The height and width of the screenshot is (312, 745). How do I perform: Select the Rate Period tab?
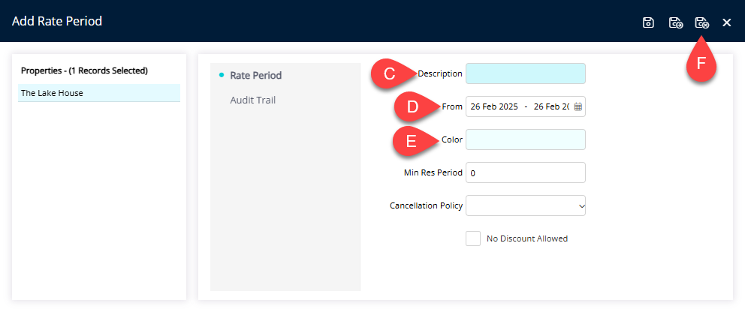pos(255,76)
